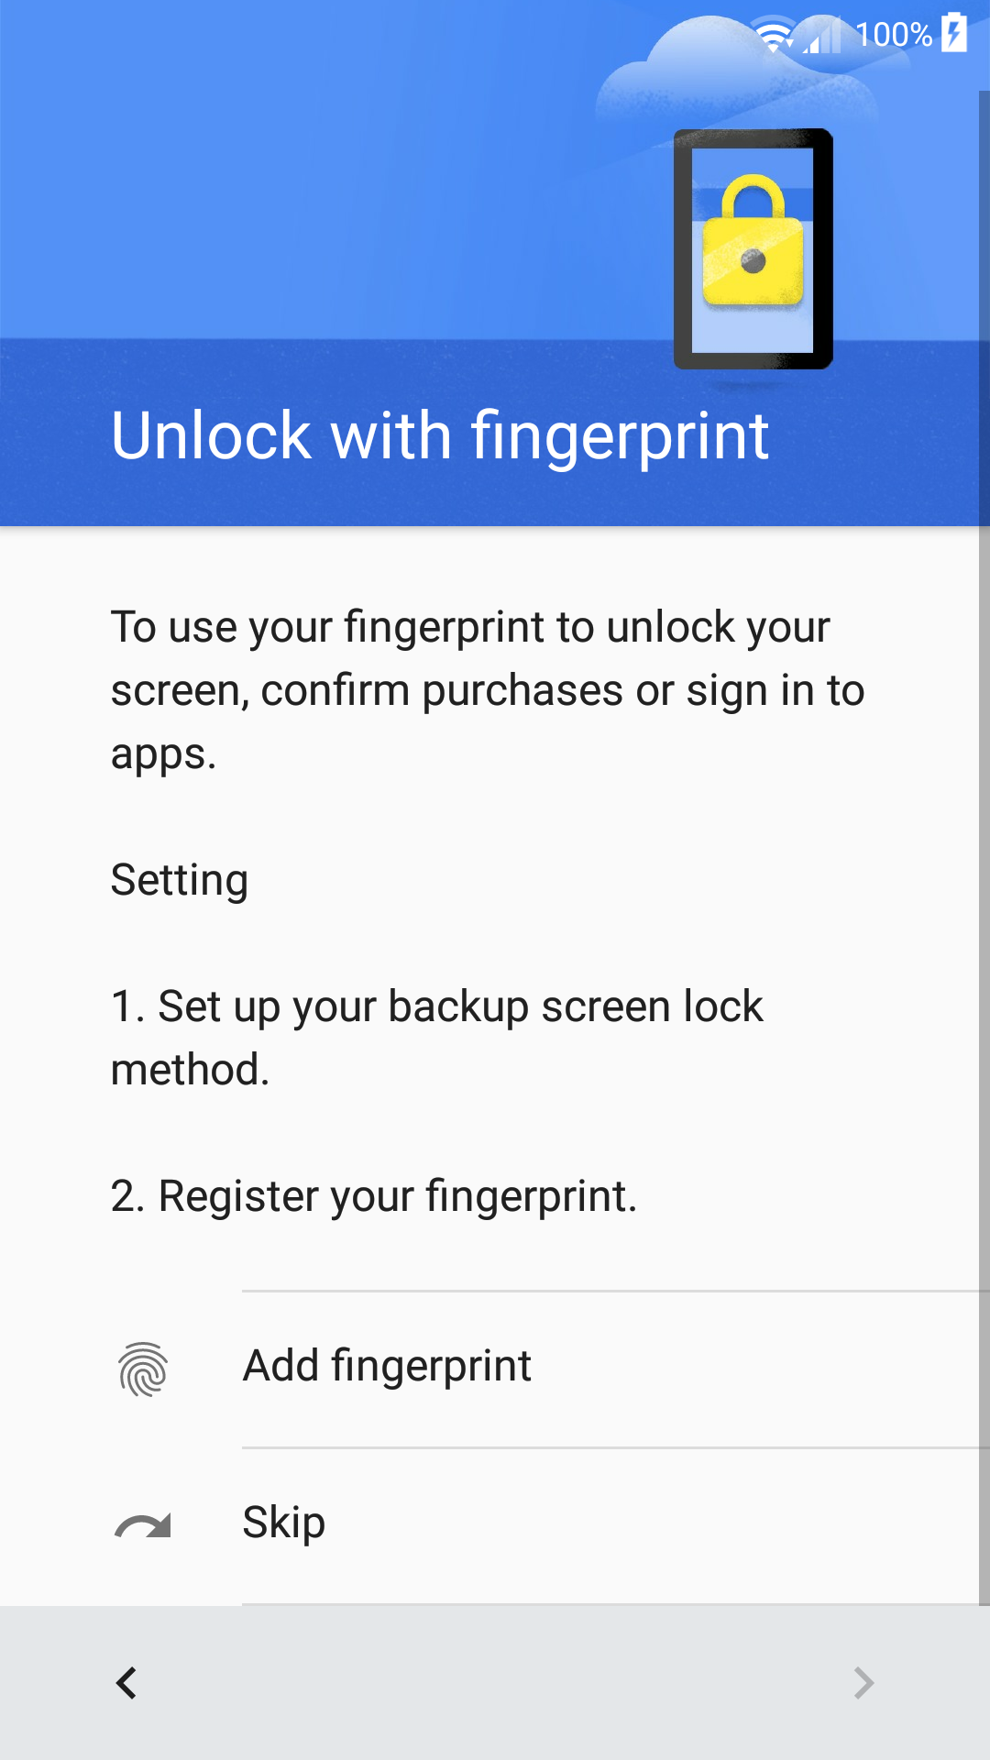
Task: Tap the phone frame illustration edge
Action: pos(682,249)
